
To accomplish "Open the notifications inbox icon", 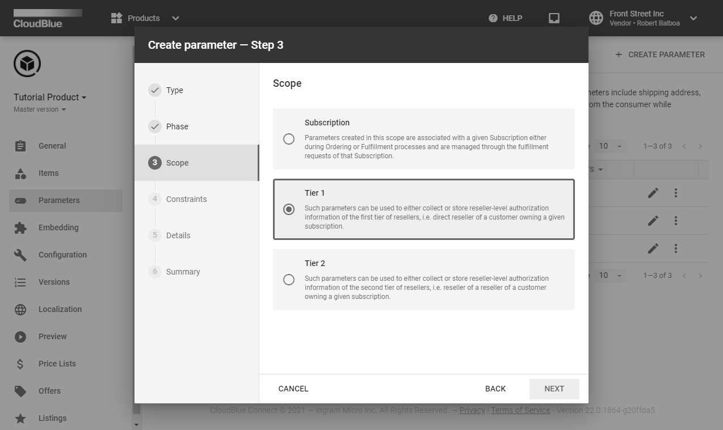I will 554,18.
